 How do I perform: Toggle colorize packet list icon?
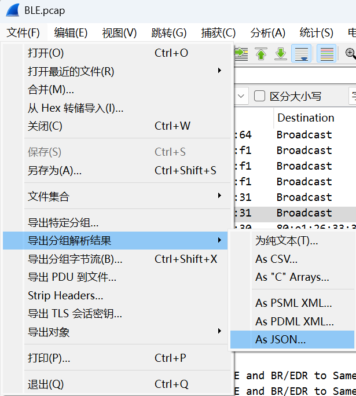[x=326, y=53]
